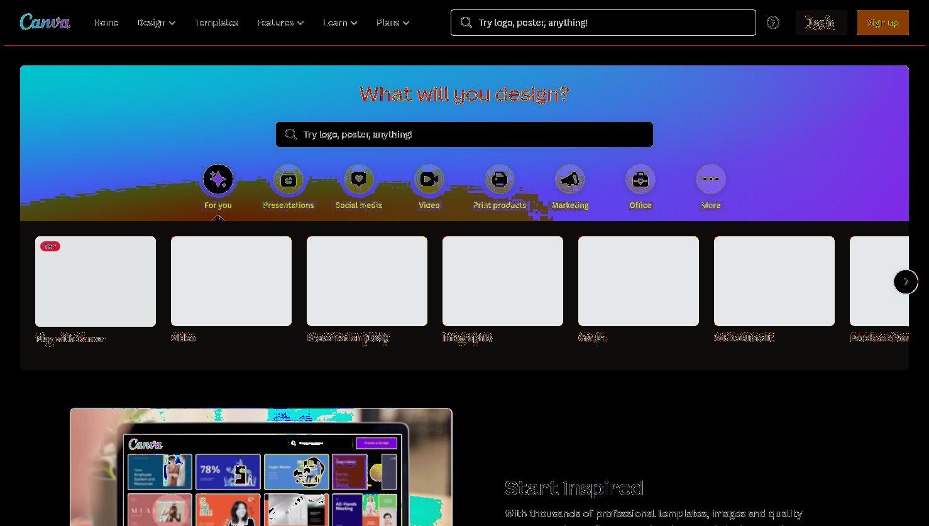Focus the What will you design search field

[464, 134]
